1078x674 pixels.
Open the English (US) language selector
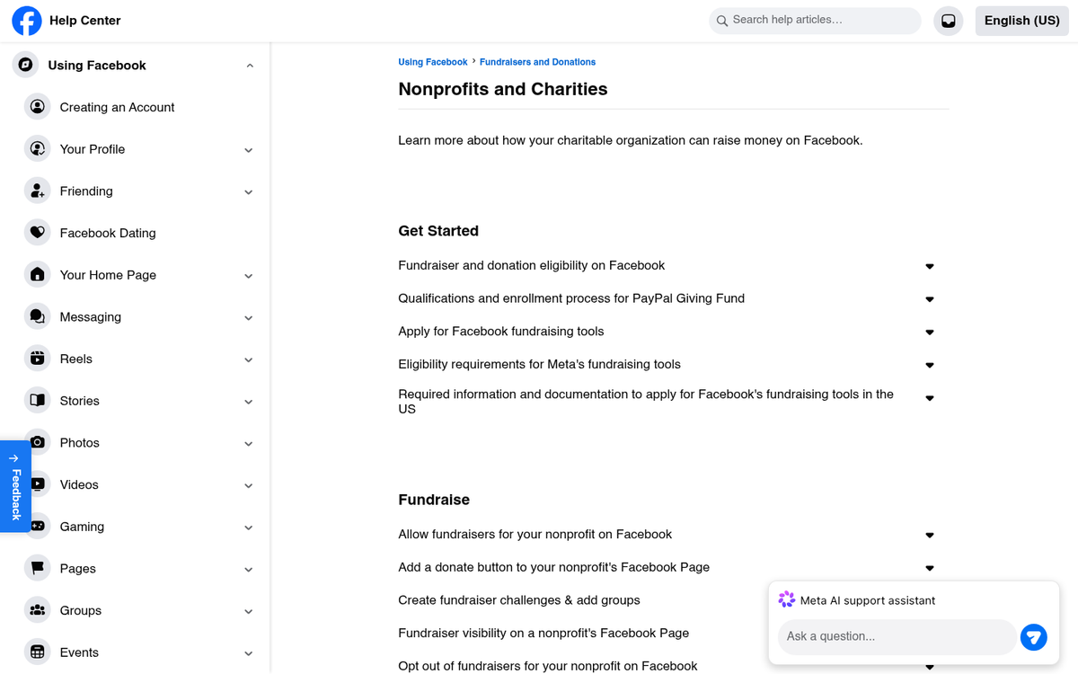coord(1021,20)
